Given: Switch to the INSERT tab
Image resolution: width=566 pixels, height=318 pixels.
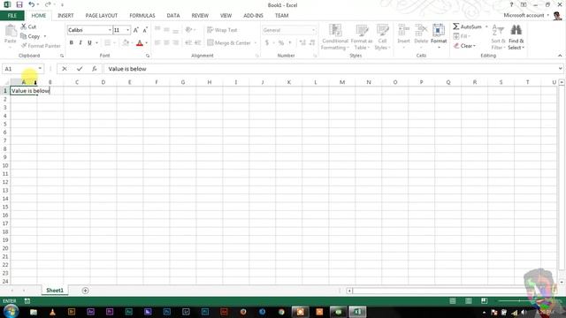Looking at the screenshot, I should point(65,16).
